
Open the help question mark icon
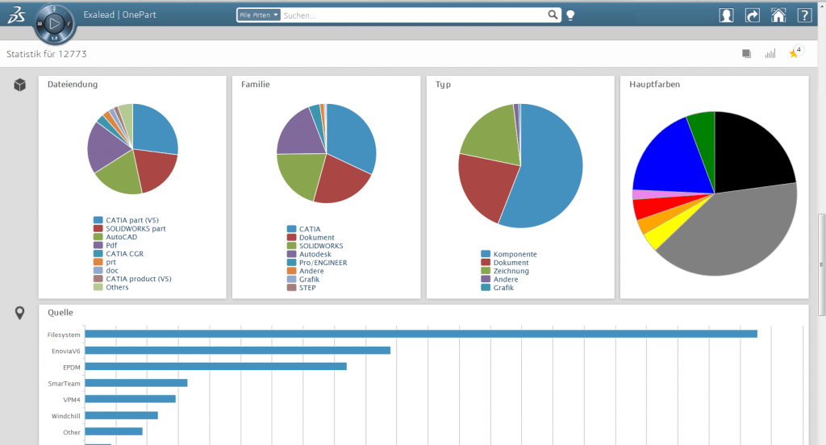(x=804, y=15)
